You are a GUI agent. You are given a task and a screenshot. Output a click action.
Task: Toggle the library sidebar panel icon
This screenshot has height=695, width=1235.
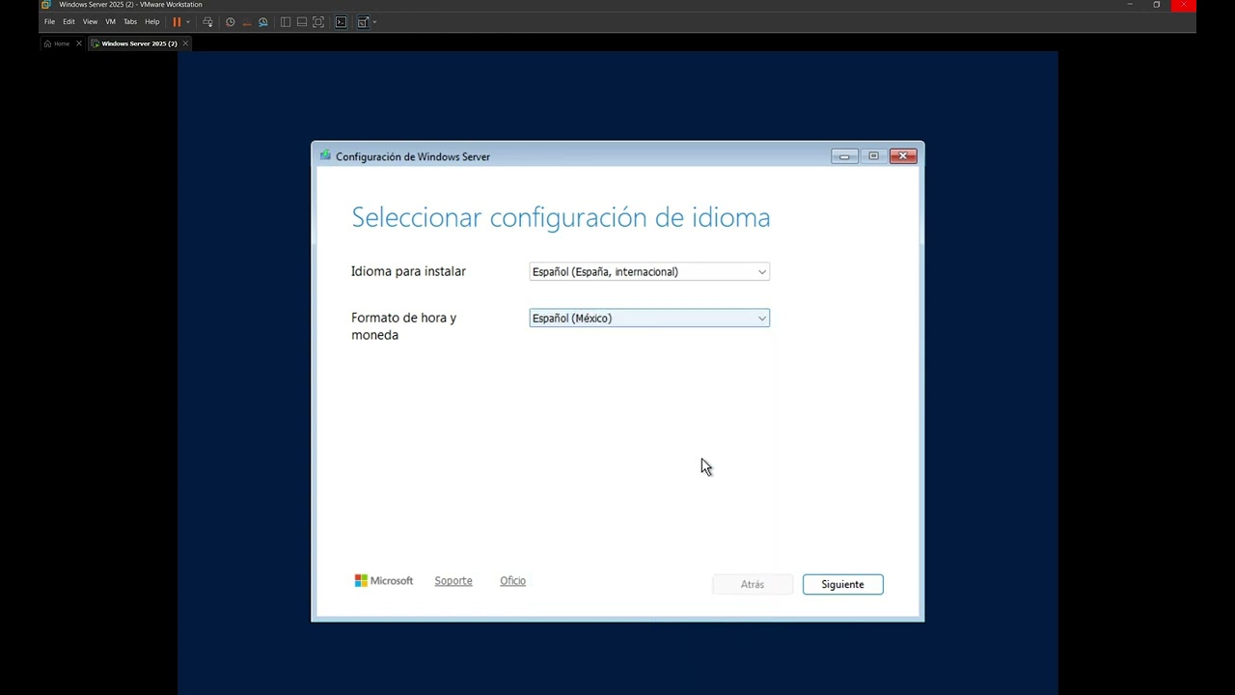pyautogui.click(x=286, y=21)
